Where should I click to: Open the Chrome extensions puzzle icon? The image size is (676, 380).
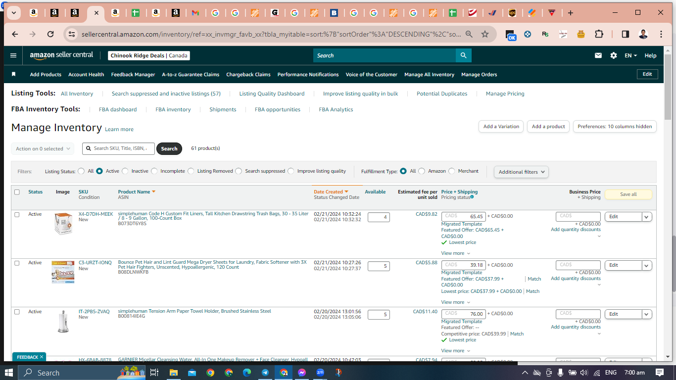click(x=599, y=34)
